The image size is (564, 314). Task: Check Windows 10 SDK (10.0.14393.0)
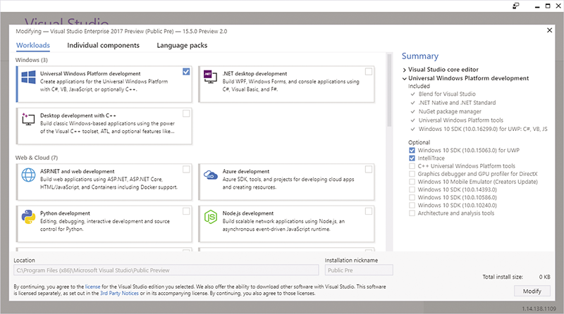(412, 189)
